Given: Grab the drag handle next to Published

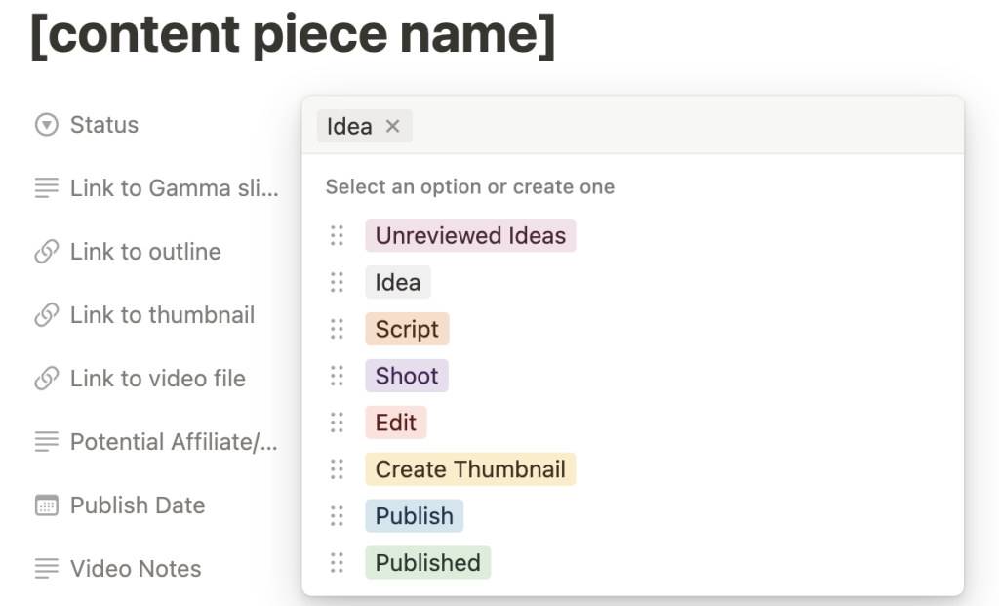Looking at the screenshot, I should (x=337, y=563).
